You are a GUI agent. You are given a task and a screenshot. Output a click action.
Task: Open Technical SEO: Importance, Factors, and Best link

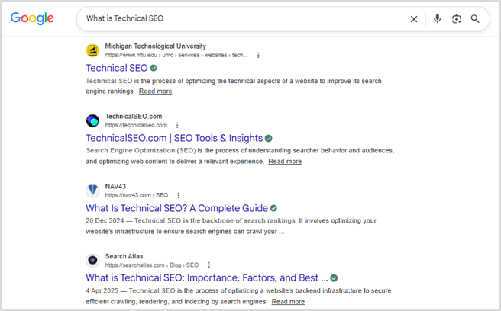207,277
